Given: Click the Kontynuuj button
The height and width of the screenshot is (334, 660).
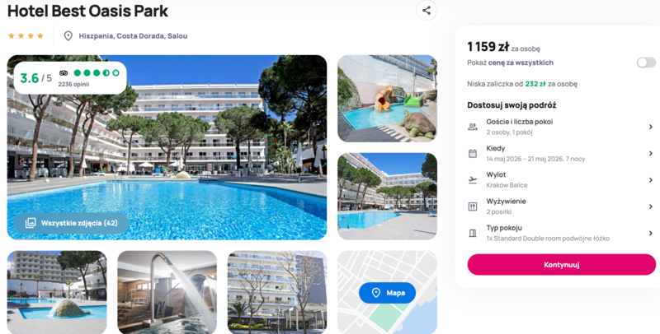Looking at the screenshot, I should coord(562,265).
